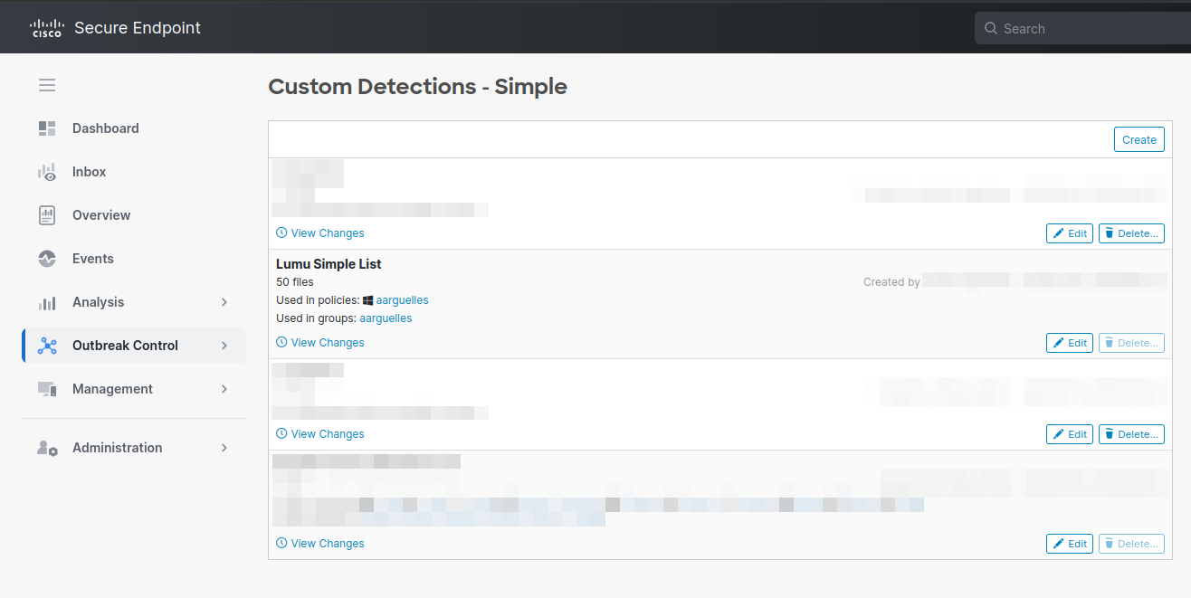Expand the Management submenu chevron

tap(224, 389)
